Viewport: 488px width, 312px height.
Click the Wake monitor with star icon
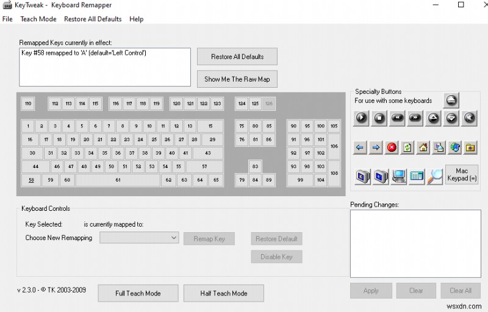pyautogui.click(x=381, y=177)
